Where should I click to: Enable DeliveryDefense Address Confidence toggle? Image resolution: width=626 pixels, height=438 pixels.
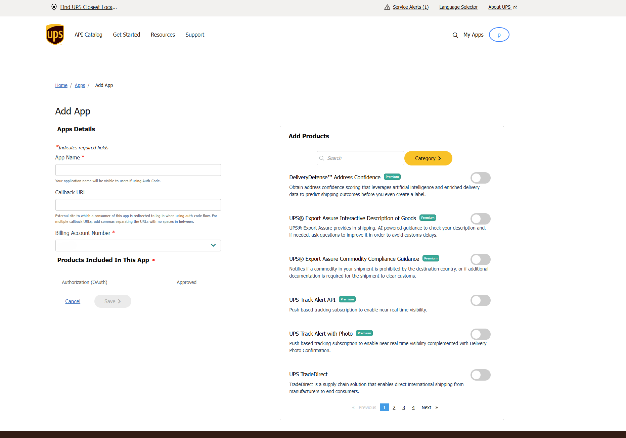click(480, 178)
